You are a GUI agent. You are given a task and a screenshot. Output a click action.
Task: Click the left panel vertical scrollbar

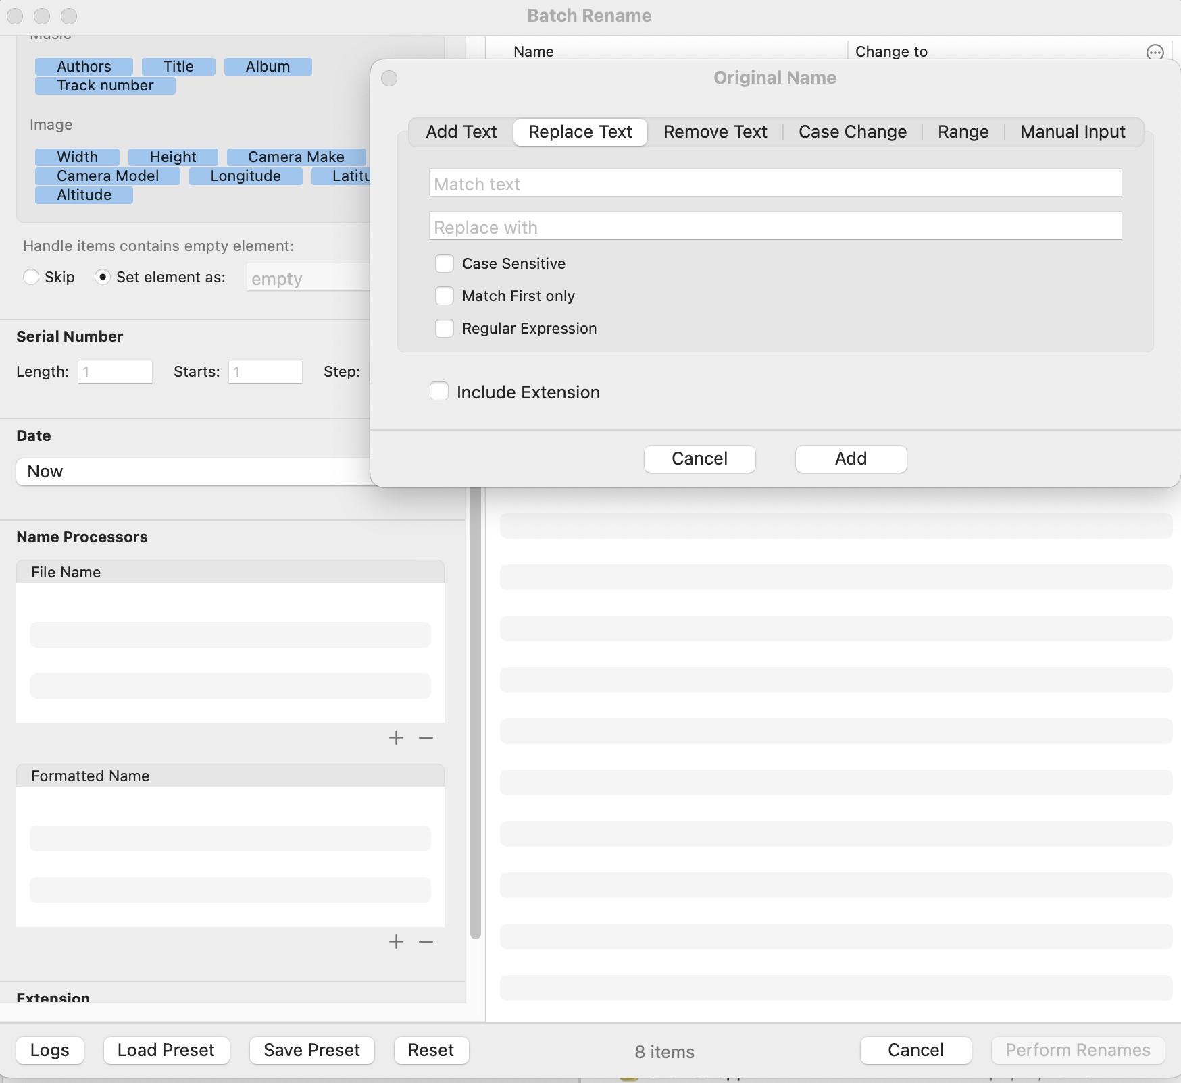tap(476, 712)
